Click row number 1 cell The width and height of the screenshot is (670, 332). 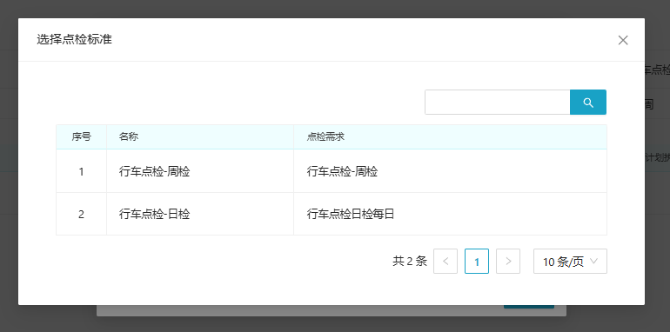pyautogui.click(x=81, y=171)
